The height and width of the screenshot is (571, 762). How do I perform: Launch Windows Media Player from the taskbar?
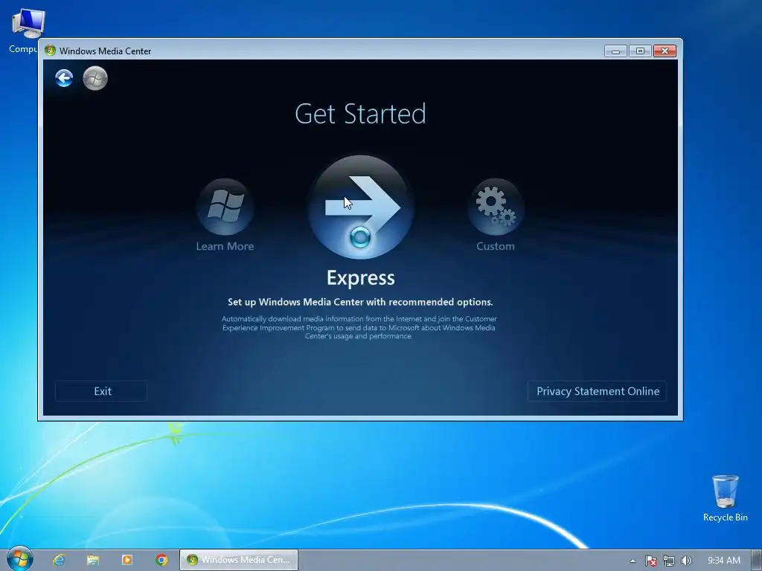point(127,560)
